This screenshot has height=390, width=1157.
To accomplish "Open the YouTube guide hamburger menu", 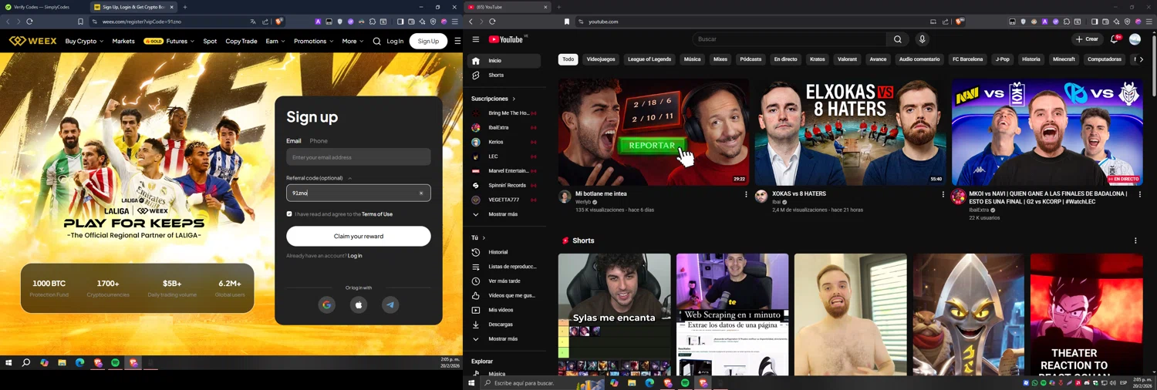I will [x=476, y=39].
